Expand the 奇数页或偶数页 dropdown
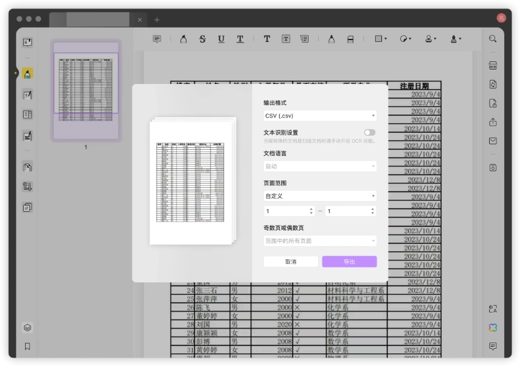Viewport: 521px width, 367px height. (x=320, y=240)
